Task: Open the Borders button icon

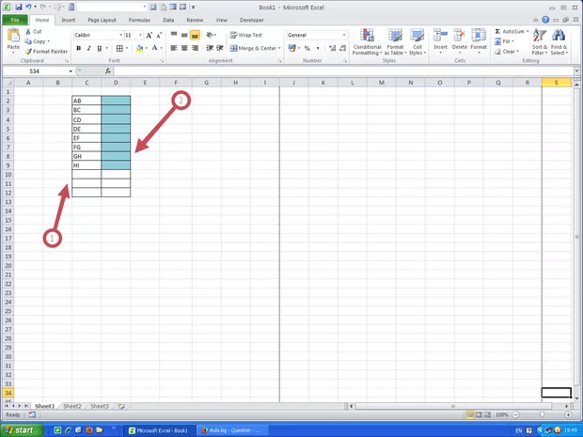Action: 119,48
